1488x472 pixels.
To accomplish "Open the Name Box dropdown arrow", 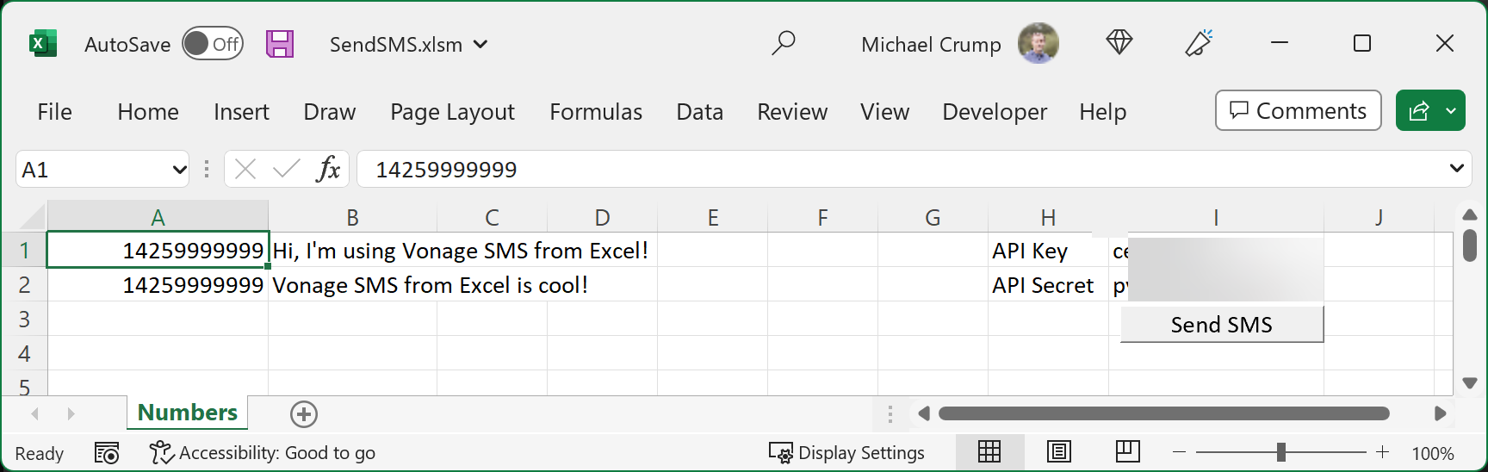I will point(179,170).
